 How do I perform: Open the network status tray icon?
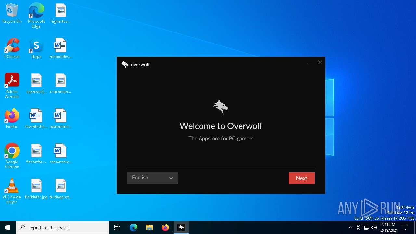[366, 227]
